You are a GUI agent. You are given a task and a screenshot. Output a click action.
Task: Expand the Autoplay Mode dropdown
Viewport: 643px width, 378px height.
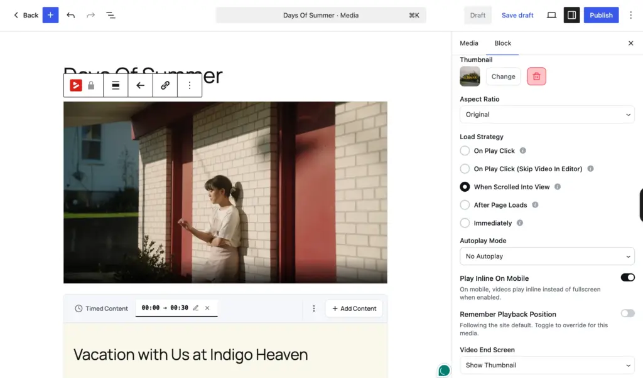pyautogui.click(x=547, y=256)
